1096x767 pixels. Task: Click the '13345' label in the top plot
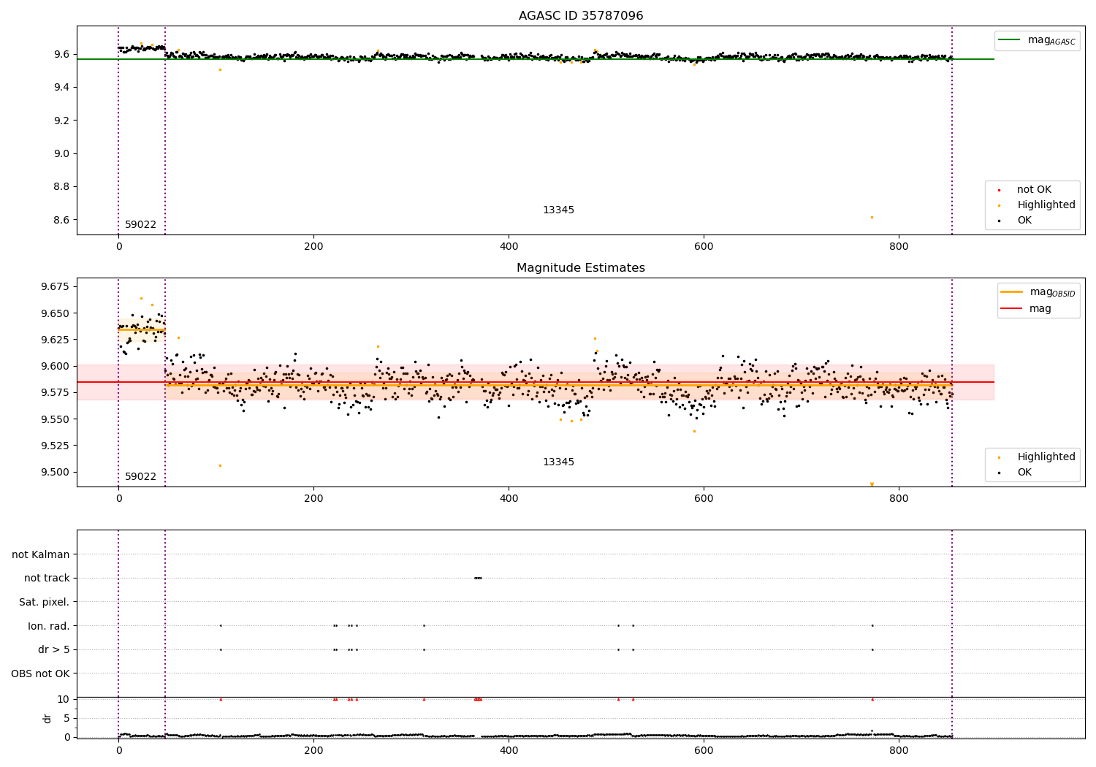[x=558, y=210]
